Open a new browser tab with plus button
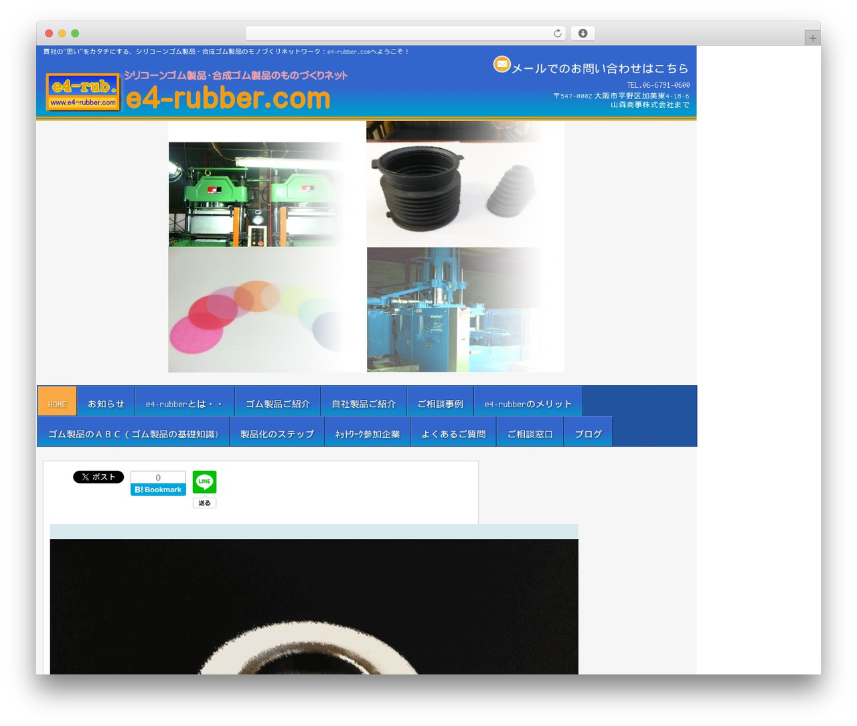Screen dimensions: 857x726 click(x=812, y=38)
